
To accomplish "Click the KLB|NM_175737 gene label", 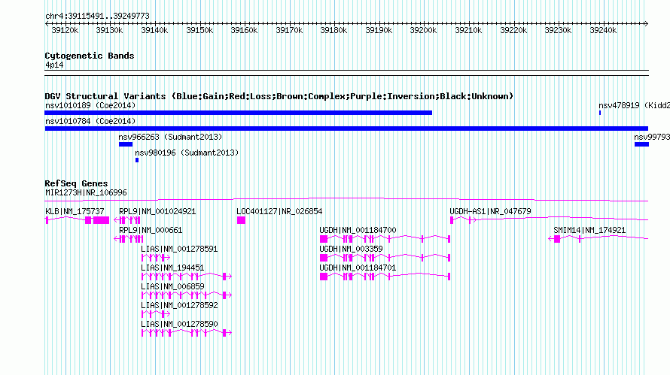I will click(x=75, y=212).
